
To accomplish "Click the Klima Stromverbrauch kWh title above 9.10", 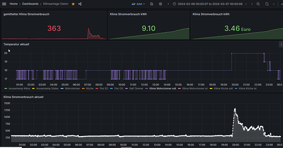I will 128,14.
